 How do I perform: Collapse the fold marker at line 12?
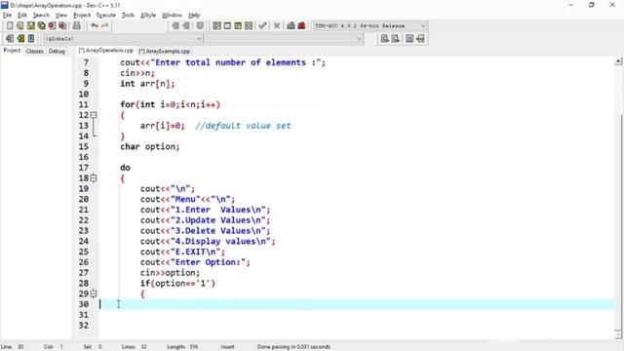94,115
